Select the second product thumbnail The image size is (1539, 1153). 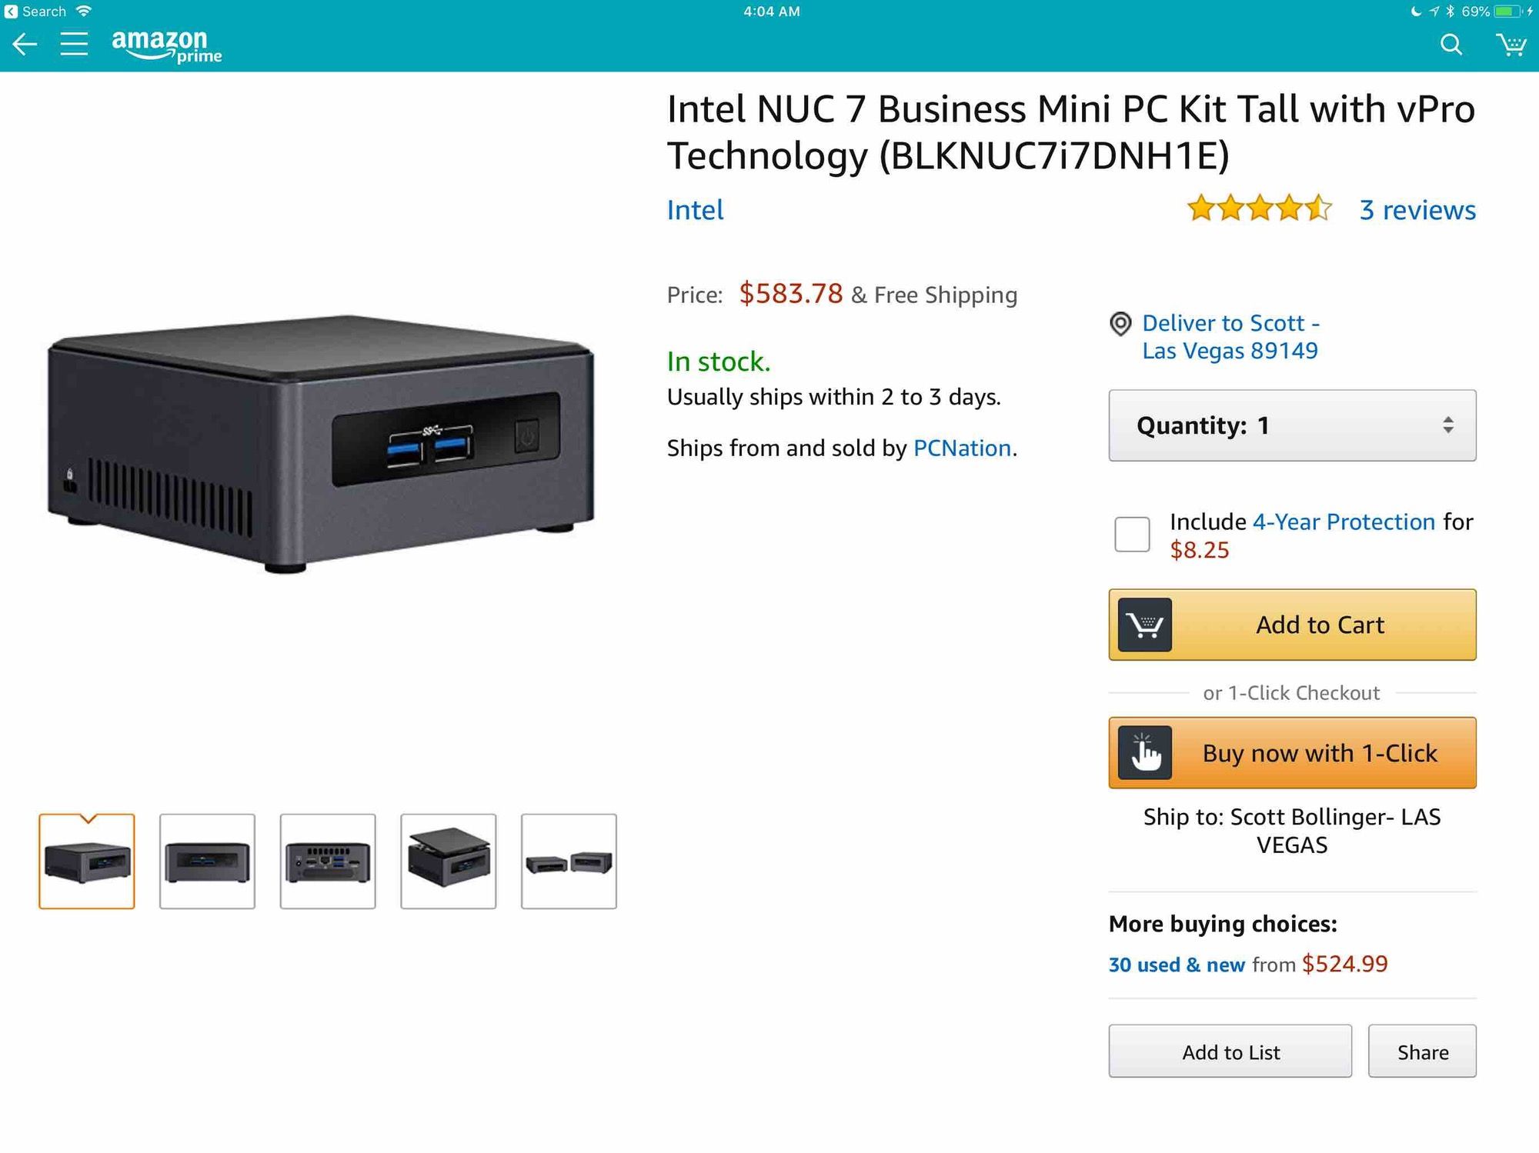(x=207, y=861)
